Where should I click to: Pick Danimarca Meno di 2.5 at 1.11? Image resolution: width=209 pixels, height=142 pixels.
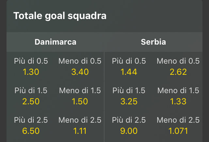[x=80, y=126]
